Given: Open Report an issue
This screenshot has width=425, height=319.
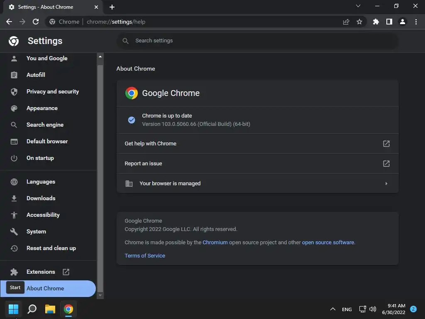Looking at the screenshot, I should point(257,164).
